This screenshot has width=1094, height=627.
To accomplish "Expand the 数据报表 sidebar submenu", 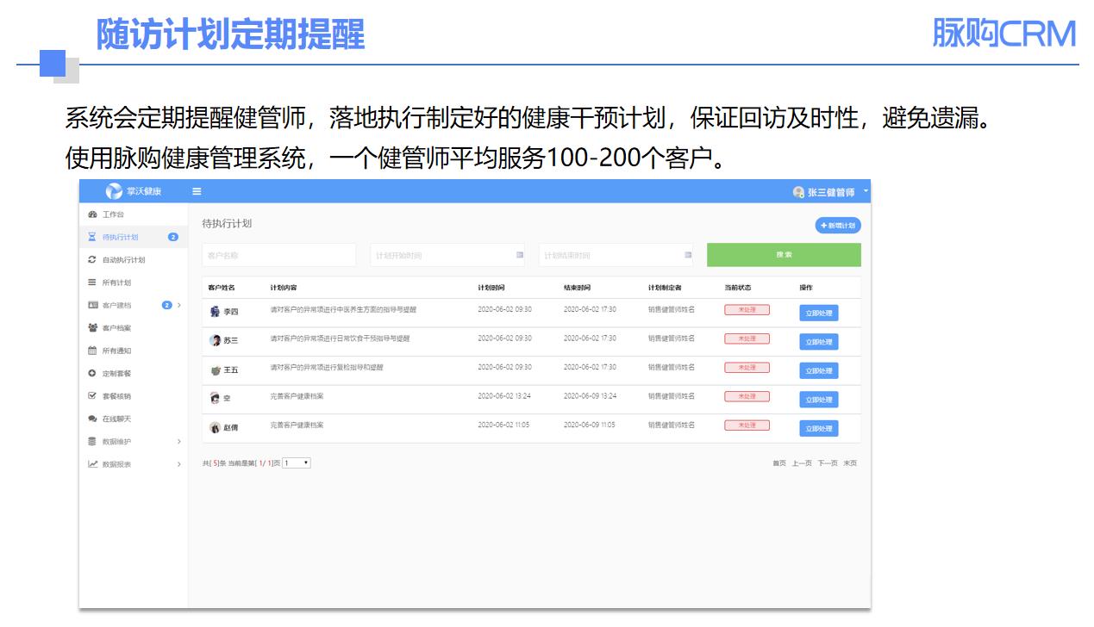I will (179, 464).
